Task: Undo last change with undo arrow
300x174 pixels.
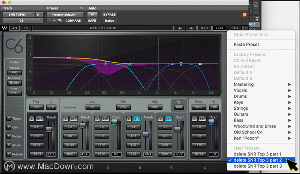Action: click(x=15, y=28)
